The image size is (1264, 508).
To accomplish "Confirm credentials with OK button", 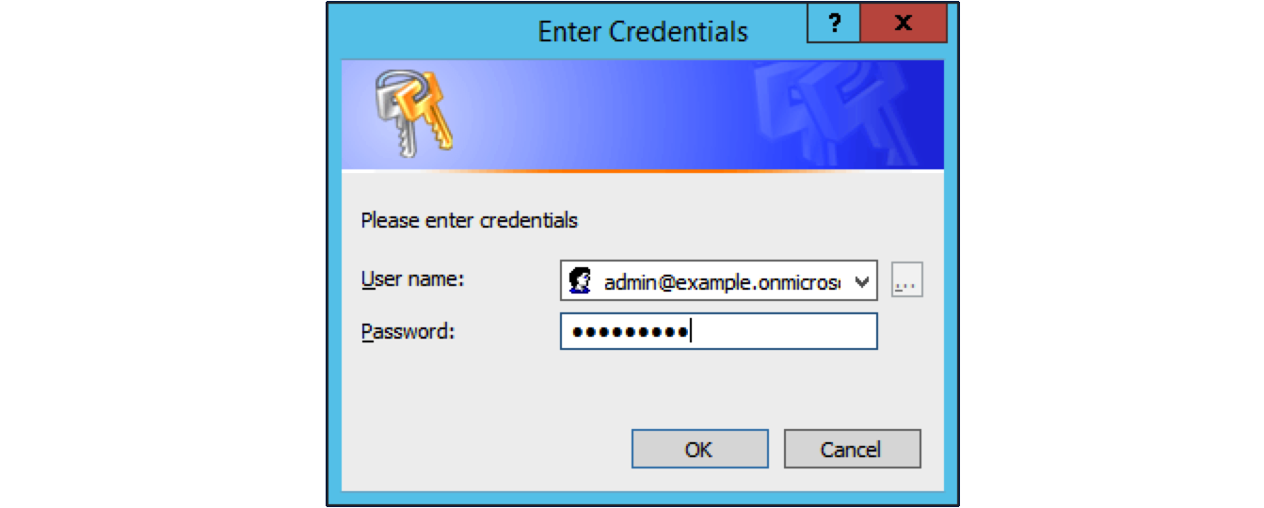I will pos(699,450).
